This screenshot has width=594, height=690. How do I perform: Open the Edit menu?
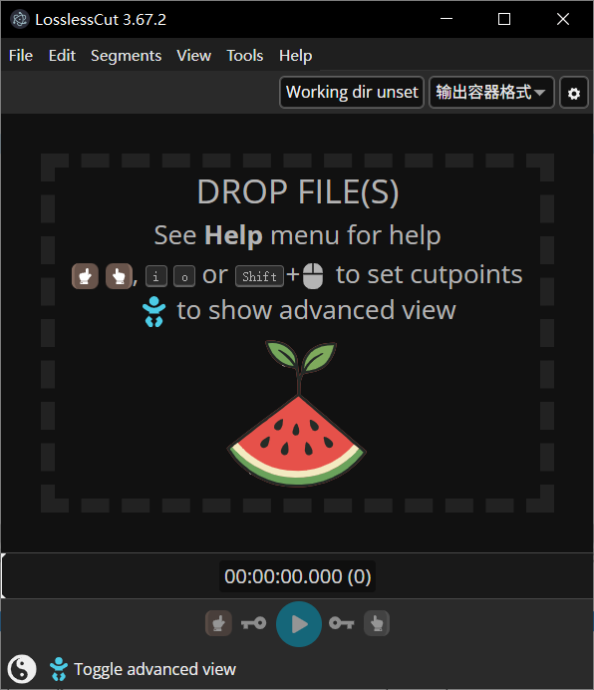[62, 56]
